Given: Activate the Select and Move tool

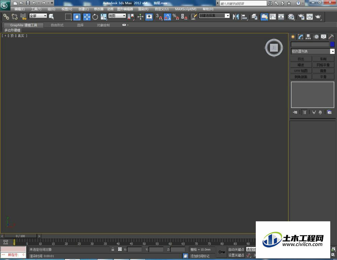Looking at the screenshot, I should click(x=87, y=17).
